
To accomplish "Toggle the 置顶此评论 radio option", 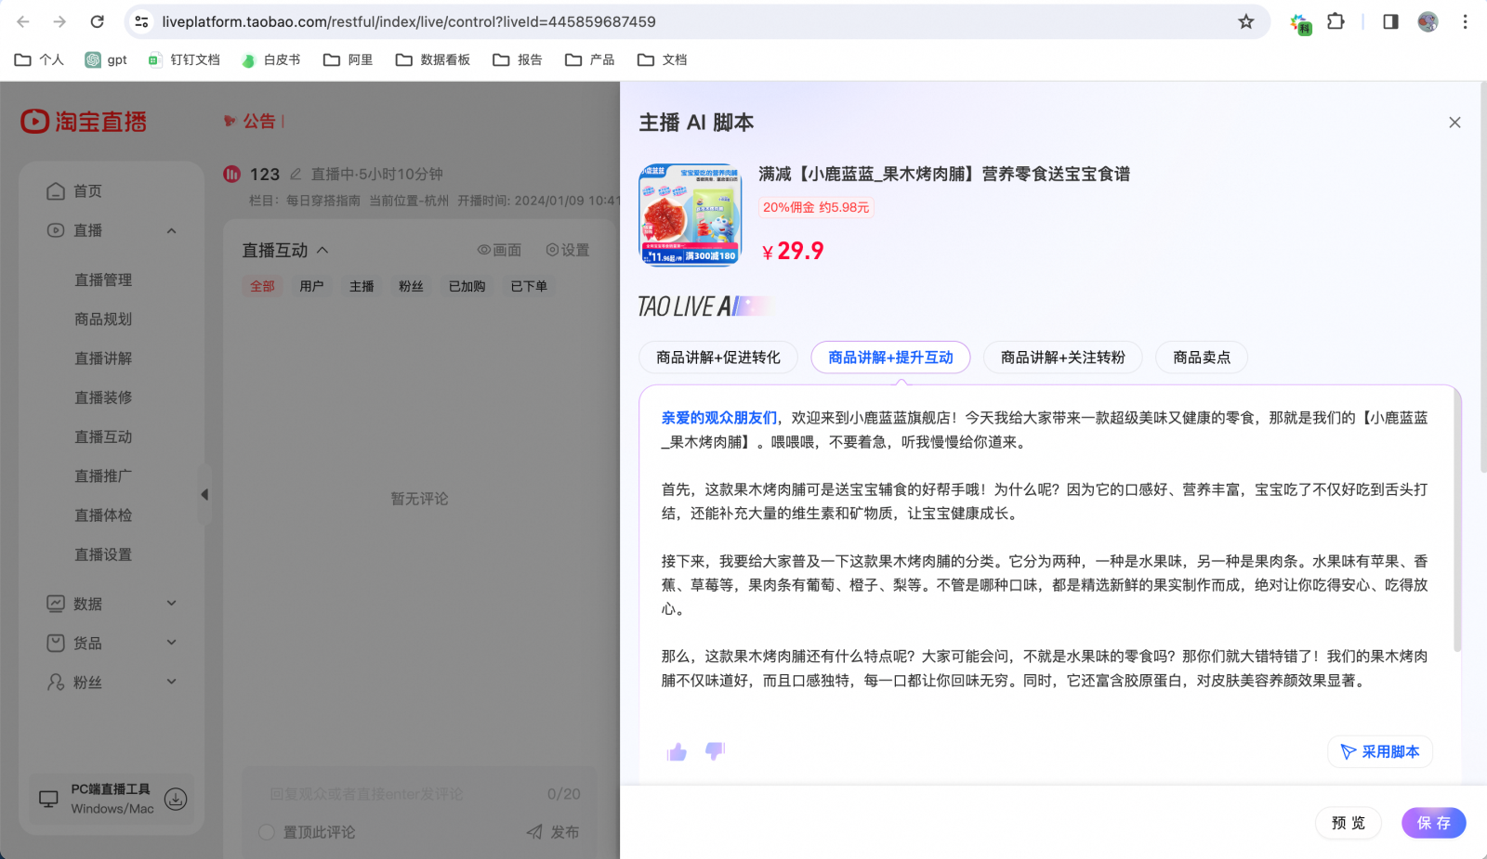I will point(267,832).
